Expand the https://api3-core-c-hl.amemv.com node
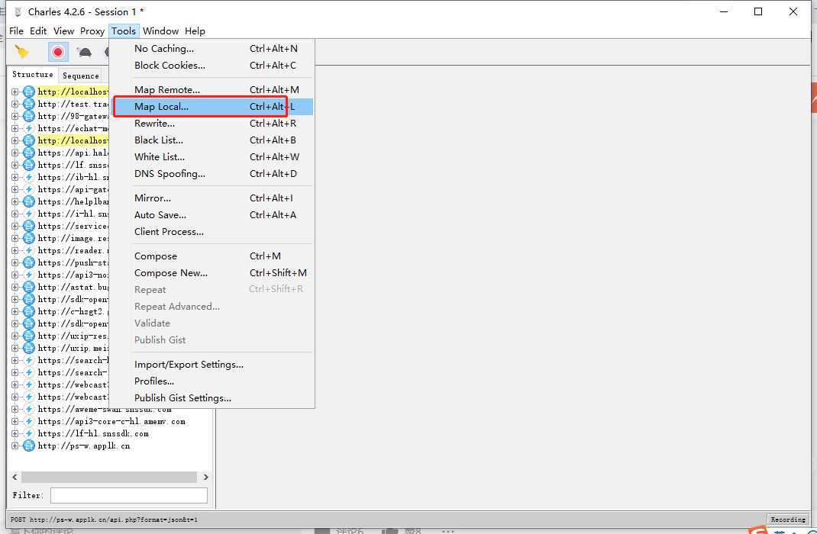Screen dimensions: 817x534 (15, 422)
